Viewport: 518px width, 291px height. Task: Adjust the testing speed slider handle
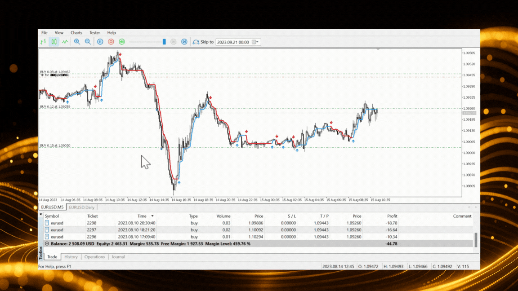click(x=164, y=42)
